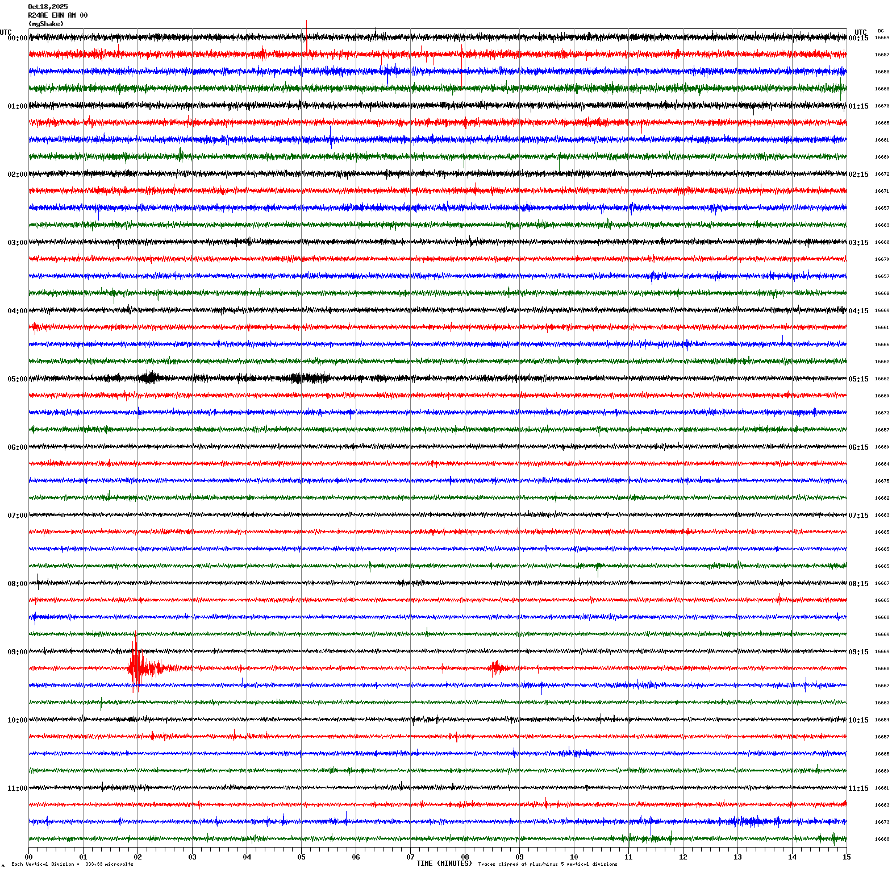This screenshot has height=872, width=892.
Task: Click the Traces clipped at plus/minus 5 divisions note
Action: point(548,865)
